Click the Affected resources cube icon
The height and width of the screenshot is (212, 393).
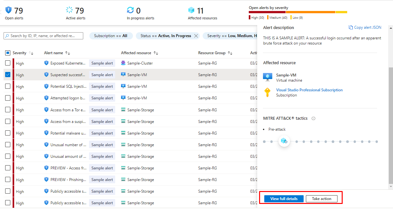(192, 10)
